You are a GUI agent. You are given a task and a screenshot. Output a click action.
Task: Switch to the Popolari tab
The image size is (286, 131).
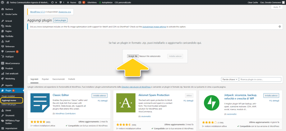tap(45, 79)
